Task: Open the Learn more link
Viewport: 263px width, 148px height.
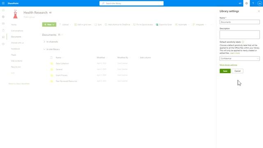Action: pyautogui.click(x=235, y=53)
